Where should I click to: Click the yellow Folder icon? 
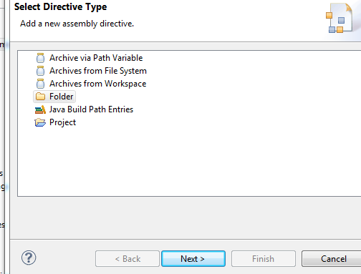tap(40, 97)
